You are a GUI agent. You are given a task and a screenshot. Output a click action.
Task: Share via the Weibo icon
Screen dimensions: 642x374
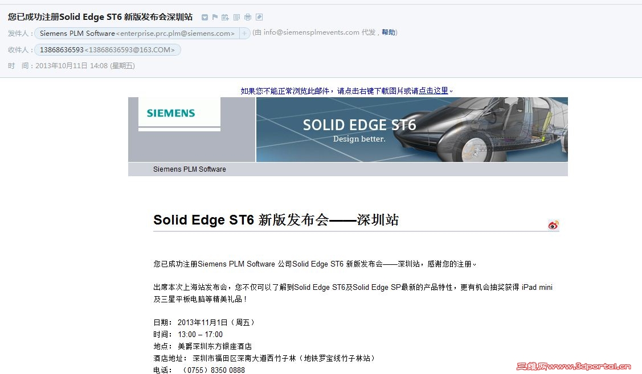click(x=553, y=225)
